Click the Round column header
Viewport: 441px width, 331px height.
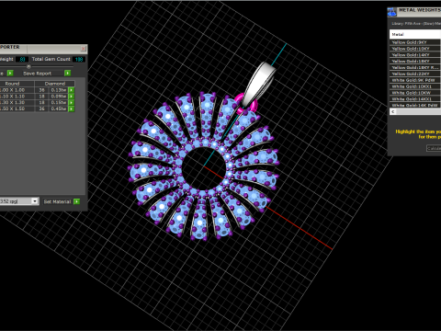pyautogui.click(x=17, y=84)
